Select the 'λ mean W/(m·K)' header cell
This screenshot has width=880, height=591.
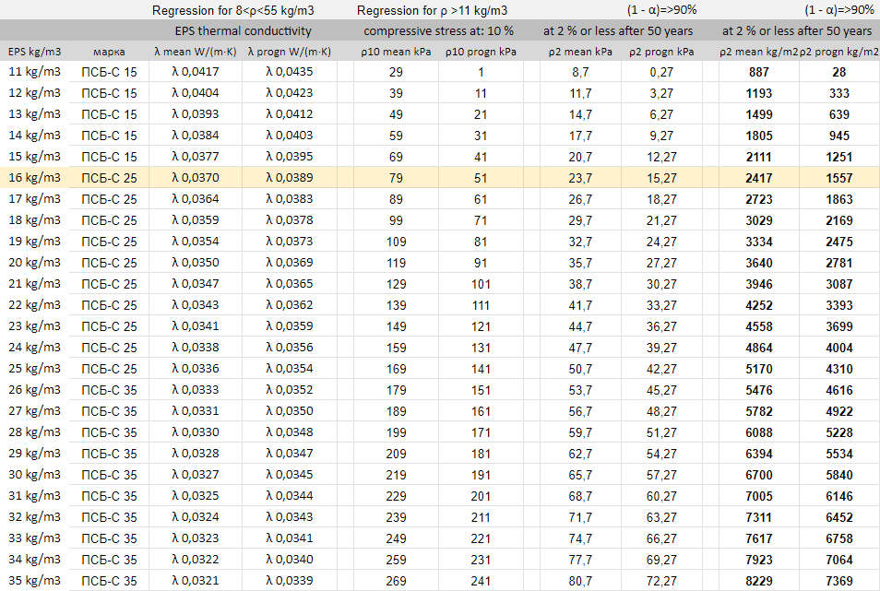tap(196, 52)
